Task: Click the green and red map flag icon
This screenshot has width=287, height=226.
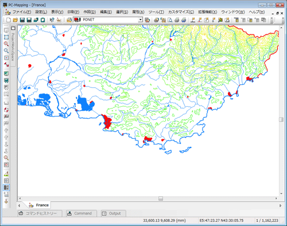Action: (220, 20)
